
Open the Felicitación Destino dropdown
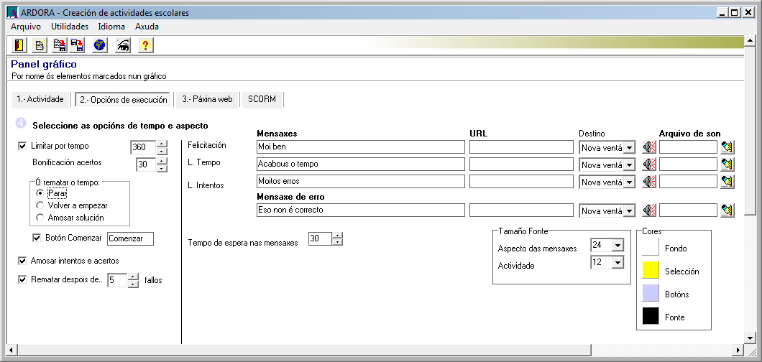click(x=628, y=147)
